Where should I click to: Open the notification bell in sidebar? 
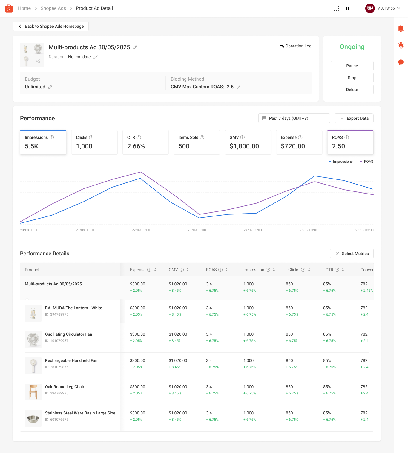[x=401, y=29]
